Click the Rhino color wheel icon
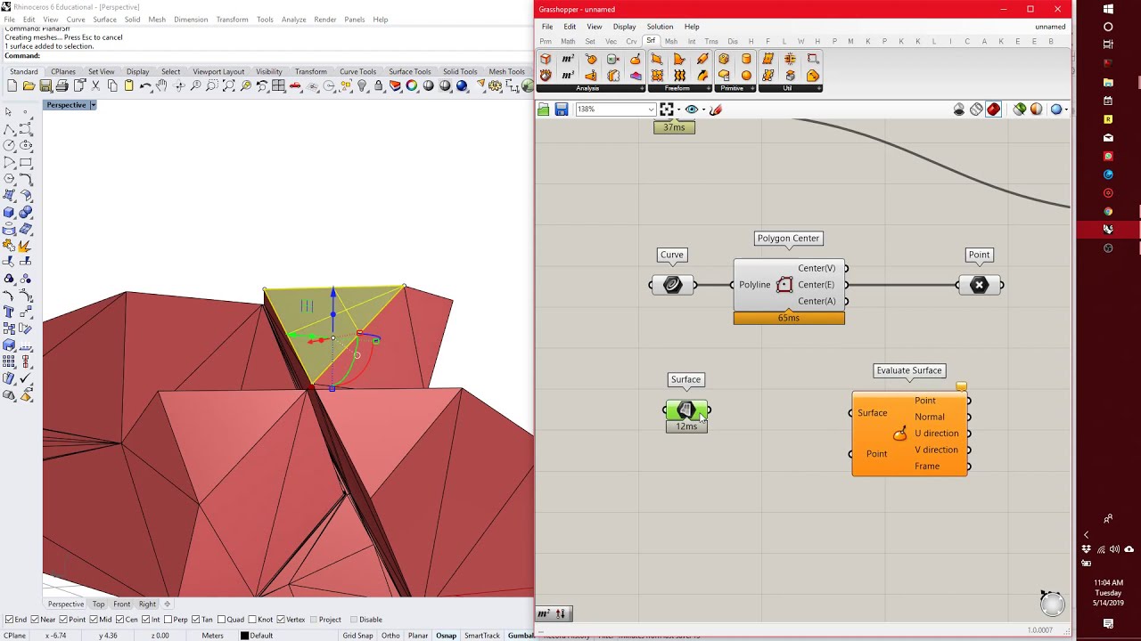 coord(412,85)
